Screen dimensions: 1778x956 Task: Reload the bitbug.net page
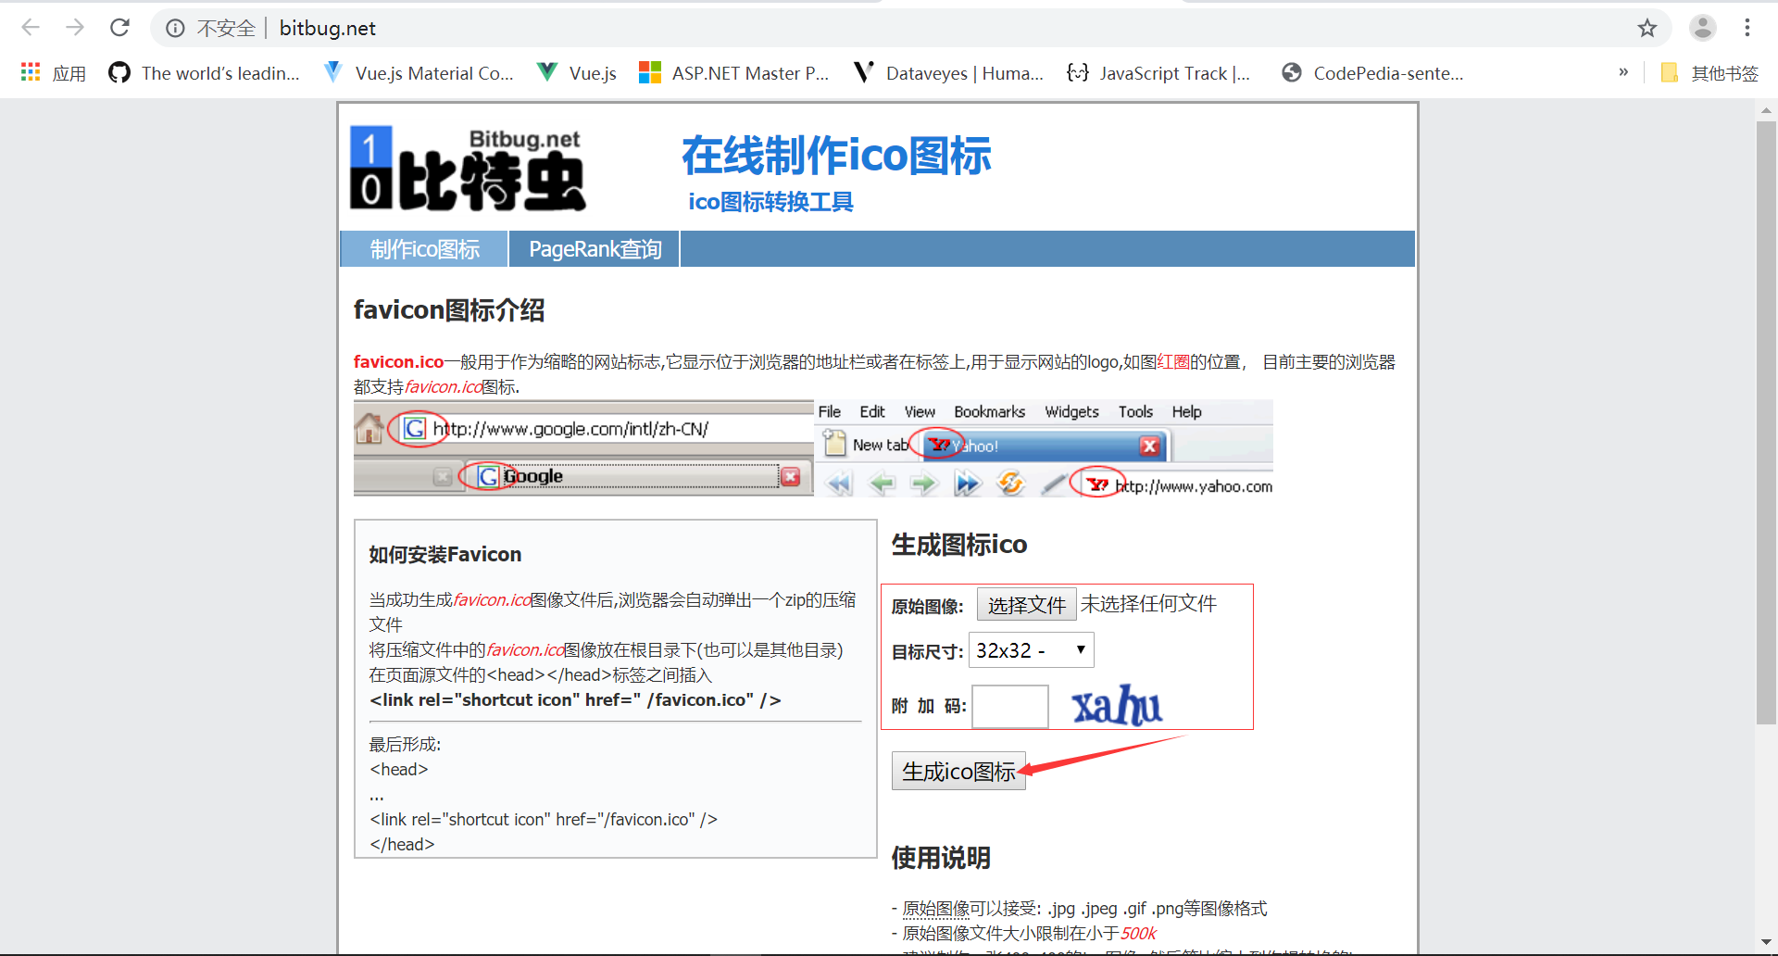pyautogui.click(x=119, y=28)
